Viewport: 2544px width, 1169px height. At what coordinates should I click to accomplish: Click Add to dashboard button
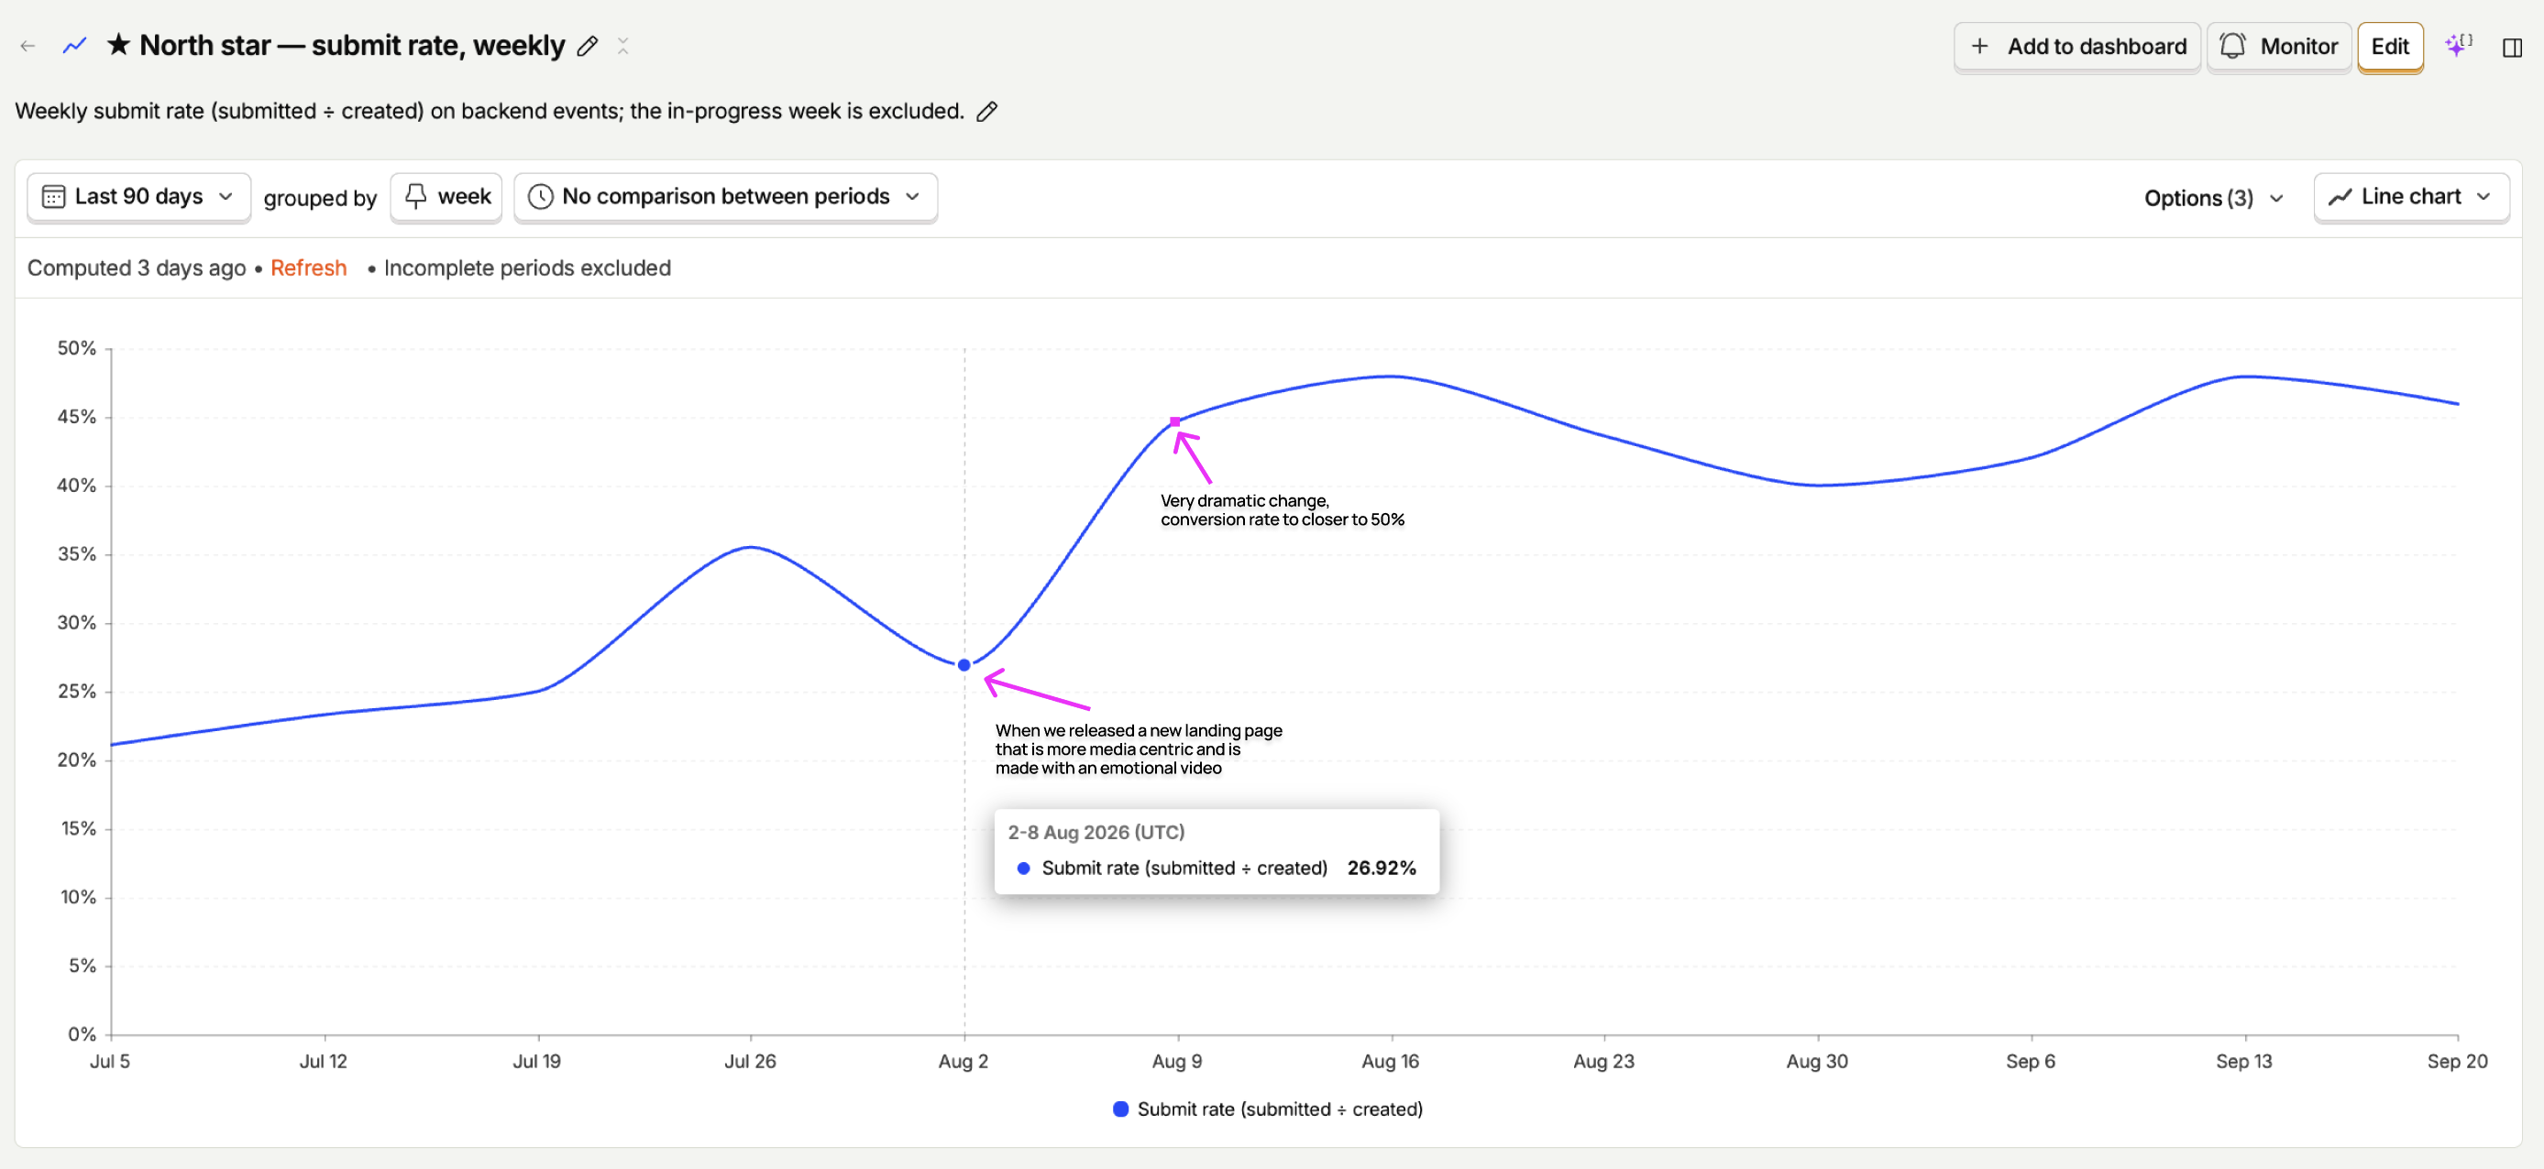tap(2076, 47)
